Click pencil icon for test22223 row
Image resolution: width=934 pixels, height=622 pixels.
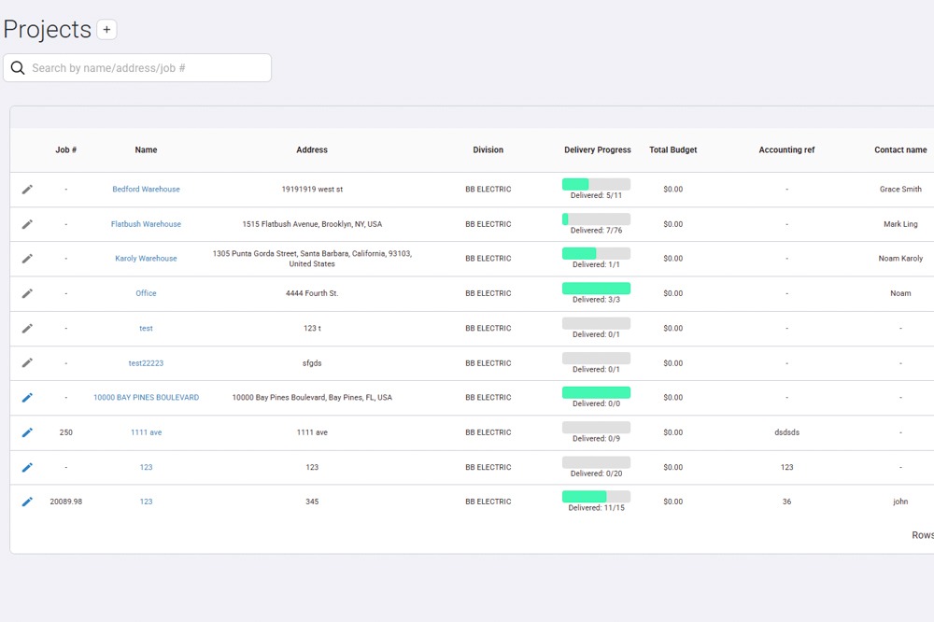coord(27,363)
